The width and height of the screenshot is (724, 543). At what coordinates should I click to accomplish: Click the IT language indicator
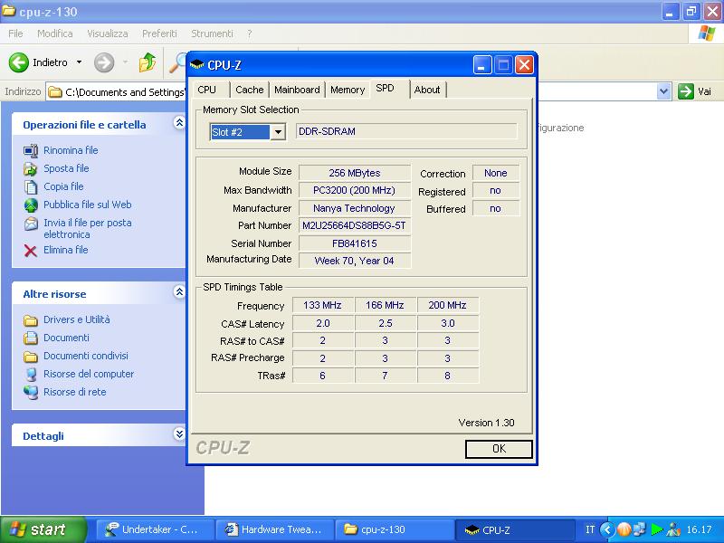click(590, 529)
